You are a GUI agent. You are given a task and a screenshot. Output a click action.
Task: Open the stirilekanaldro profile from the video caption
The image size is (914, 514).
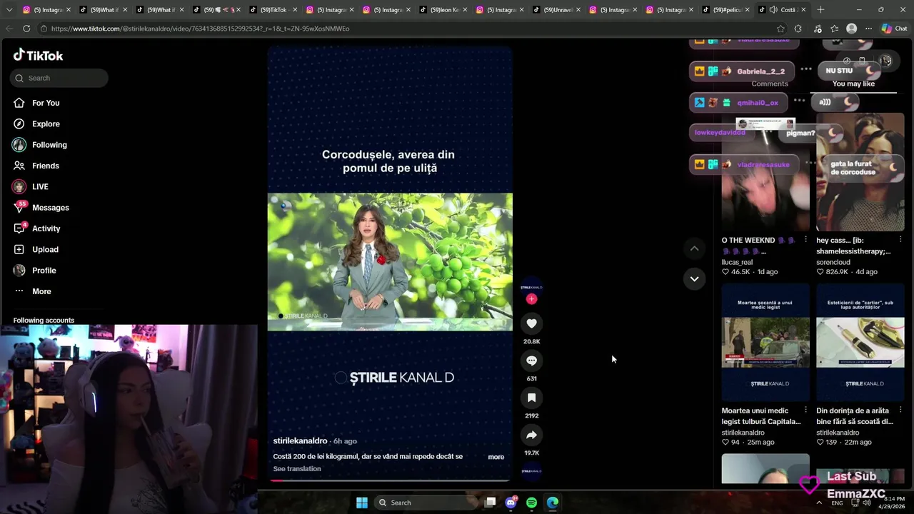coord(300,441)
